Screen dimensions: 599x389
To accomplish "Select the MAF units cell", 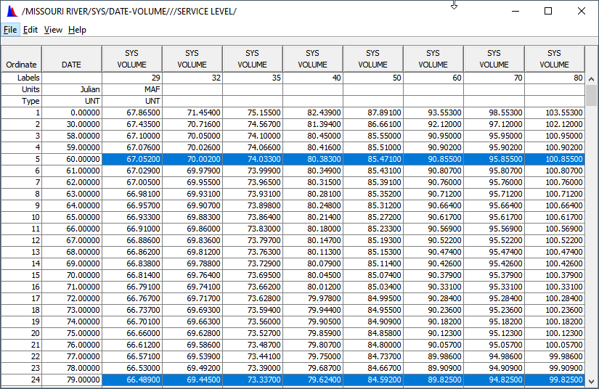I will (131, 89).
